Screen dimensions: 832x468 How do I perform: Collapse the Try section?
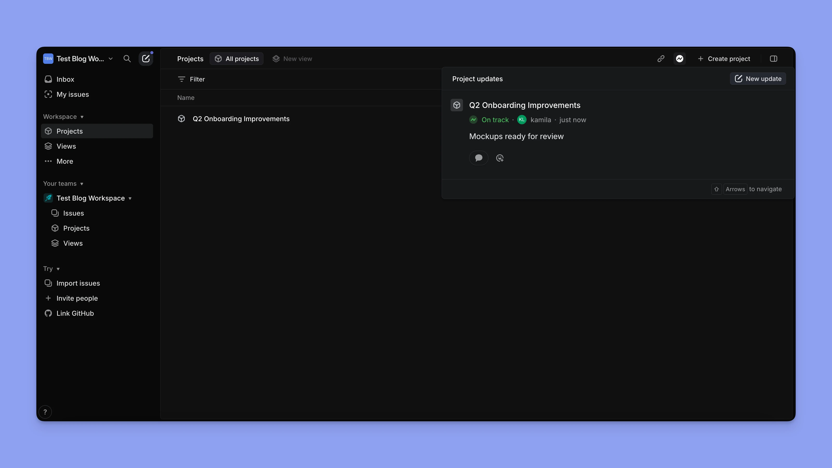coord(58,269)
